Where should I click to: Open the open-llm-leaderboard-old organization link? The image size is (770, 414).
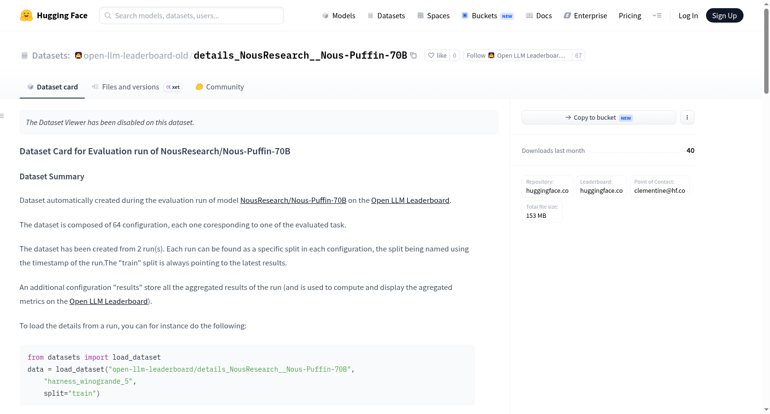click(x=136, y=55)
